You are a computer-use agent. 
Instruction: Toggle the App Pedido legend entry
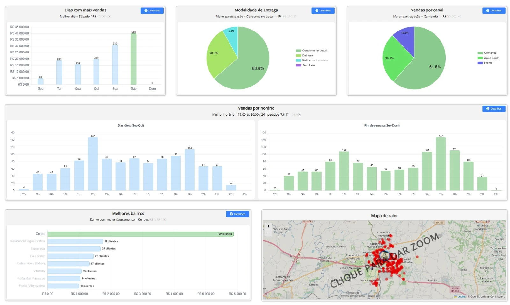(x=488, y=58)
